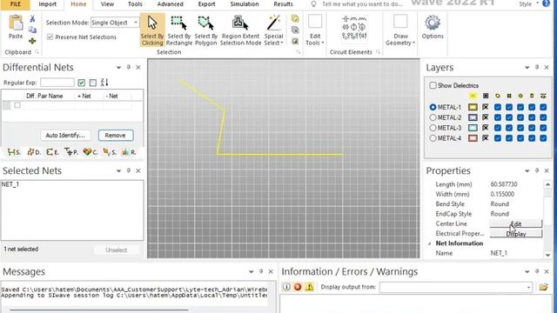Switch to the 'E.' extended nets panel tab

(52, 152)
